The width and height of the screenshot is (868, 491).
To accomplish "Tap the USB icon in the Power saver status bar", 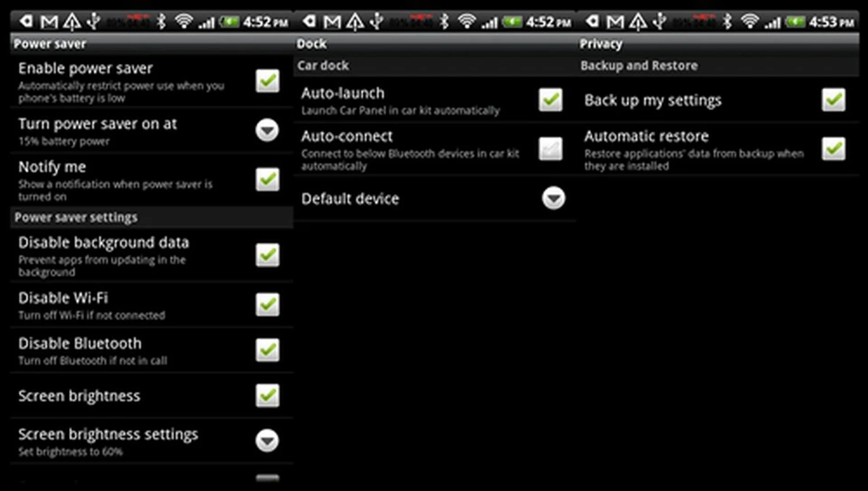I will tap(94, 21).
